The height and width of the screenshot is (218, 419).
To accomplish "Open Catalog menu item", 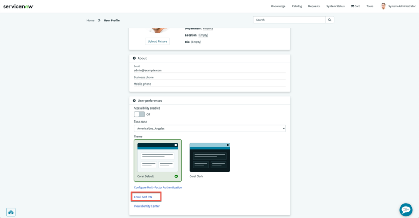I will pyautogui.click(x=297, y=6).
